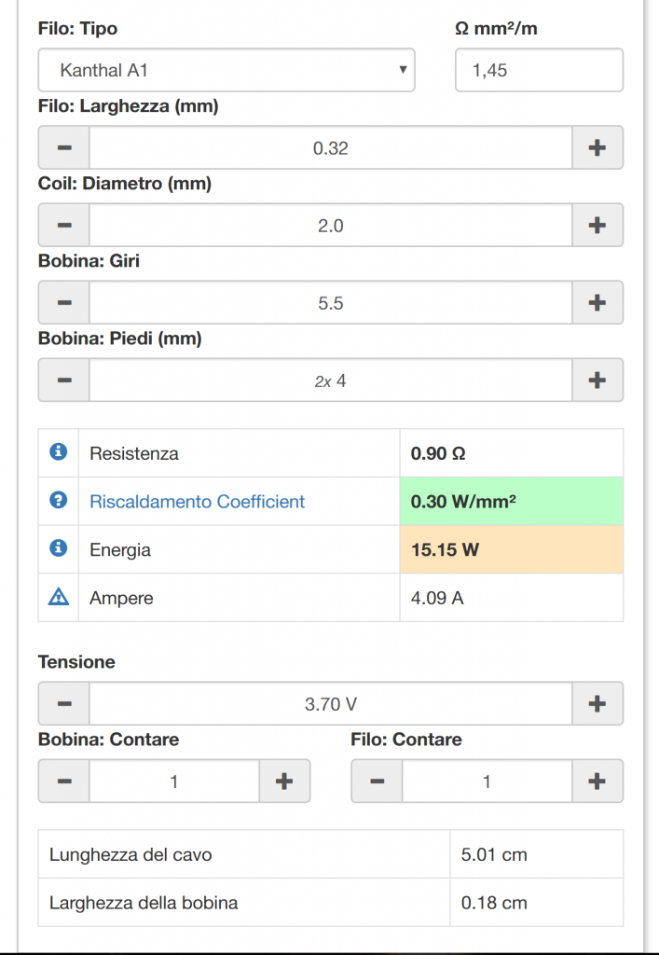This screenshot has height=955, width=659.
Task: Increase Filo: Larghezza with plus button
Action: (x=597, y=147)
